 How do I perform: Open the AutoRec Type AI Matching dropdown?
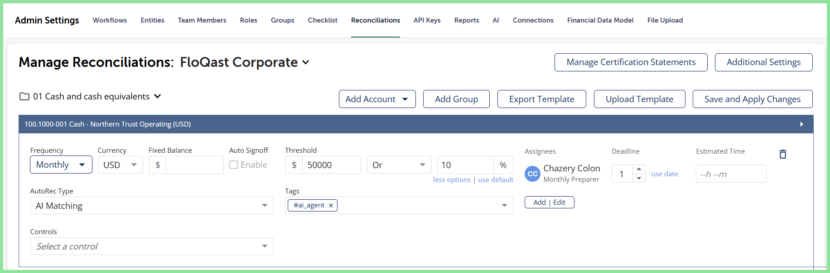[x=152, y=206]
